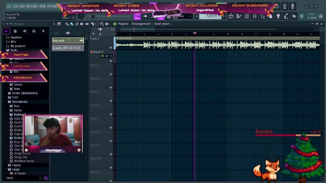Click the playlist speaker icon beside title

point(115,24)
